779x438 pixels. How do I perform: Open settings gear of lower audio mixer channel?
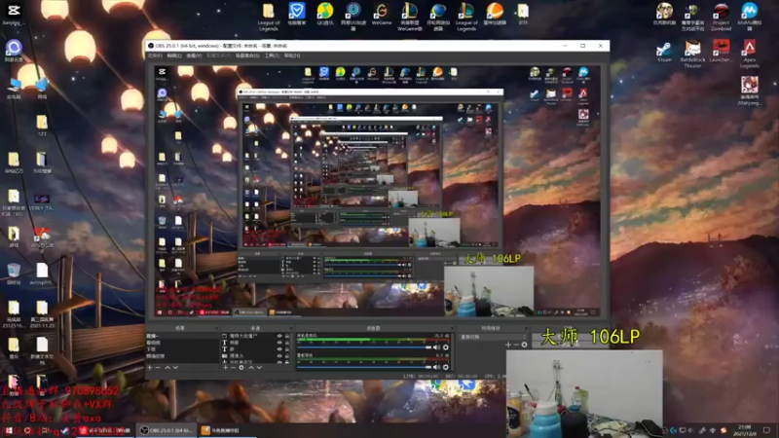(445, 367)
